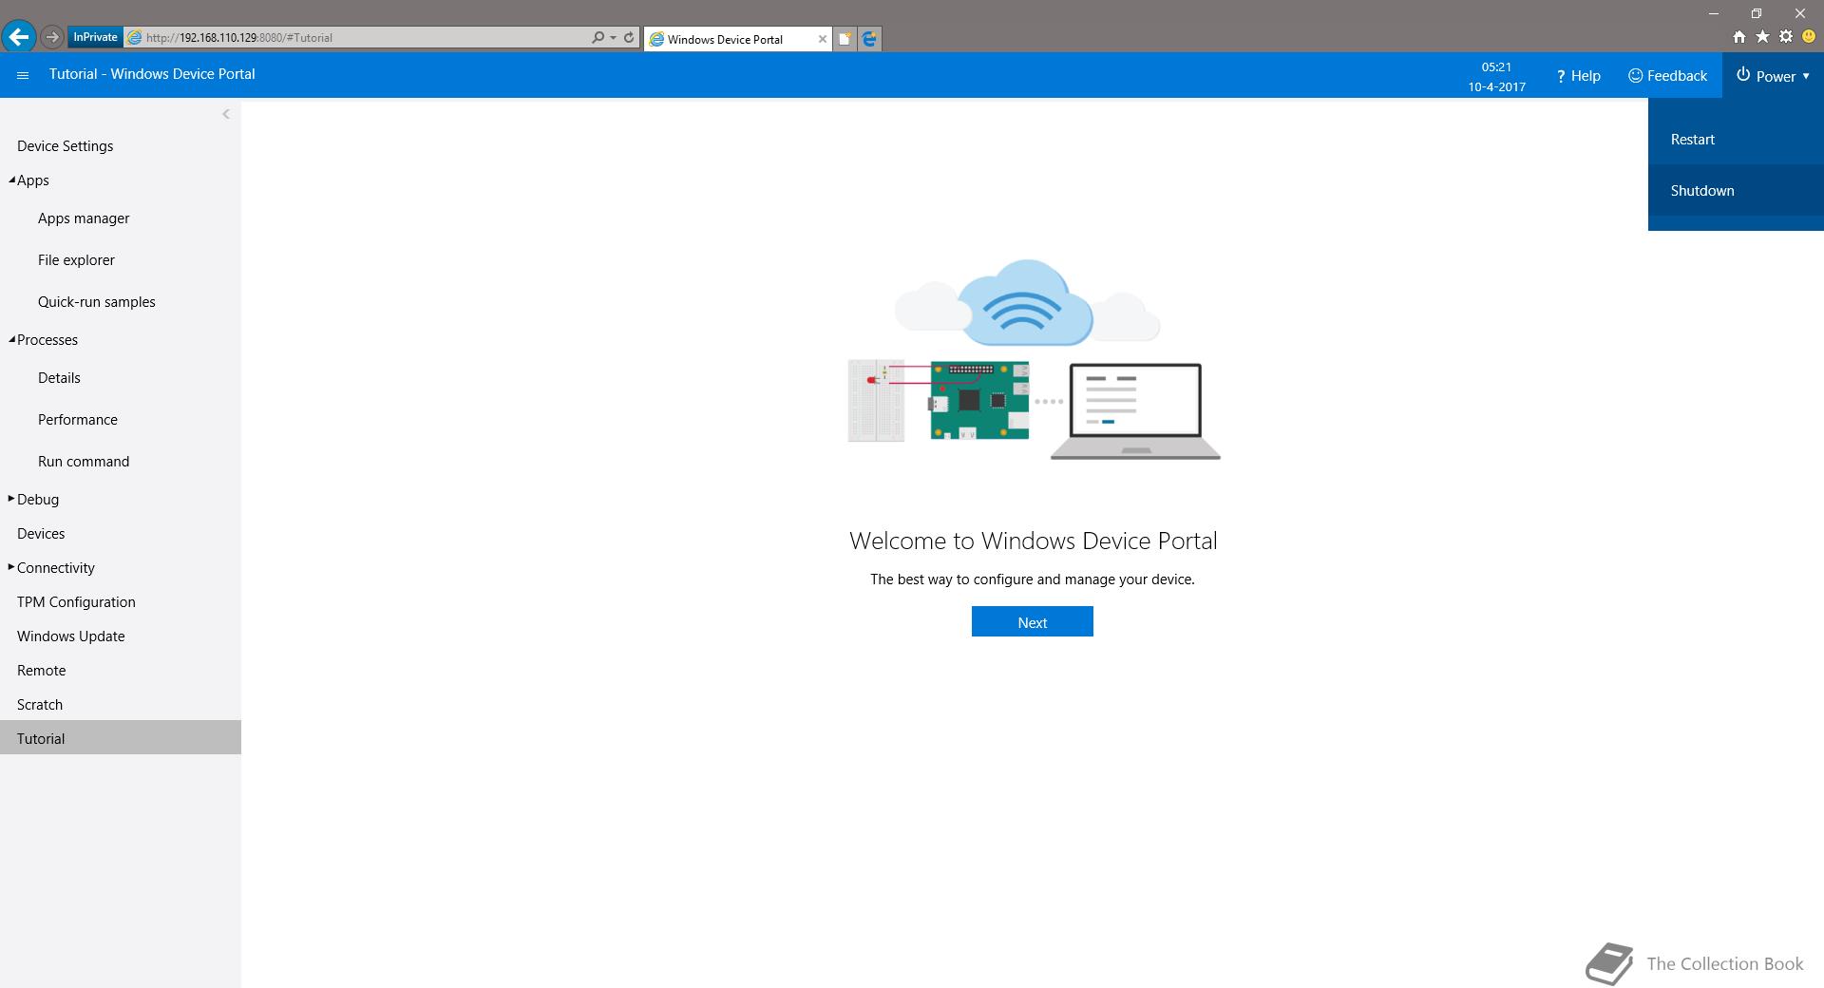Open Favorites star icon

[x=1762, y=37]
